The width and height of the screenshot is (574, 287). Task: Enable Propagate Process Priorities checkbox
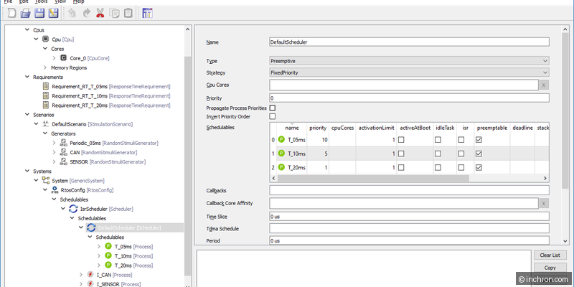272,108
